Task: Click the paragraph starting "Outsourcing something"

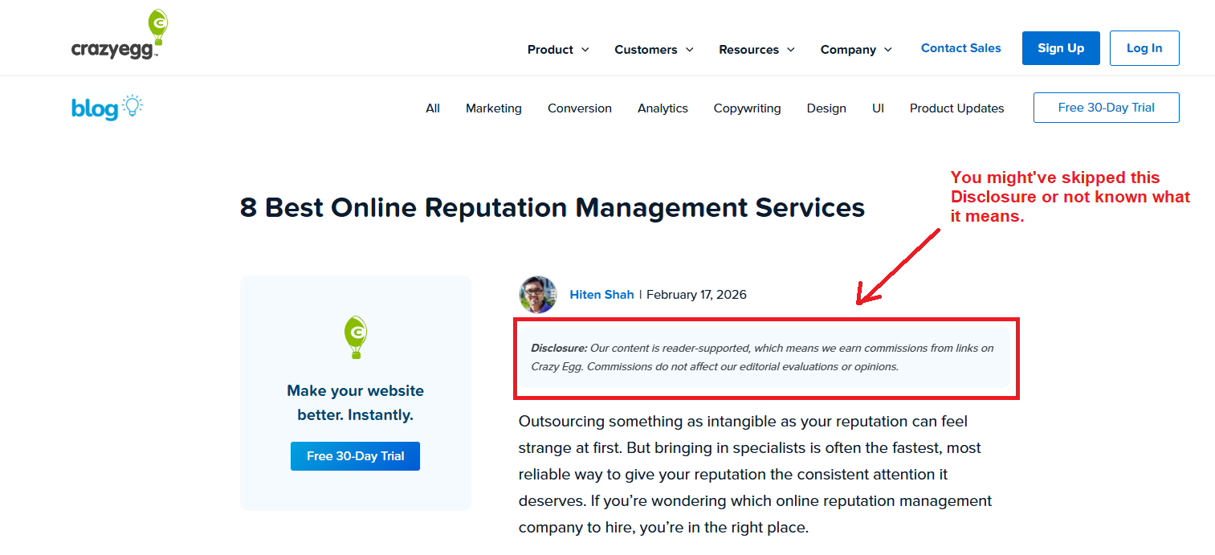Action: coord(756,474)
